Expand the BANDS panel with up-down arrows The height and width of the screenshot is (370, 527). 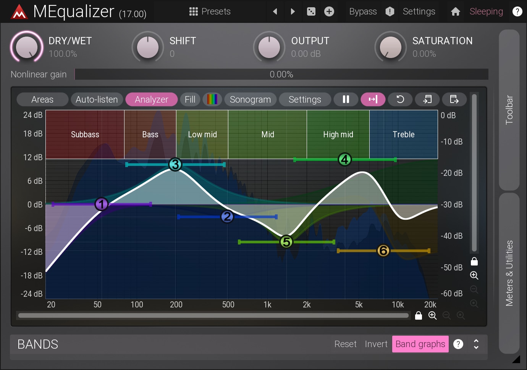coord(476,344)
